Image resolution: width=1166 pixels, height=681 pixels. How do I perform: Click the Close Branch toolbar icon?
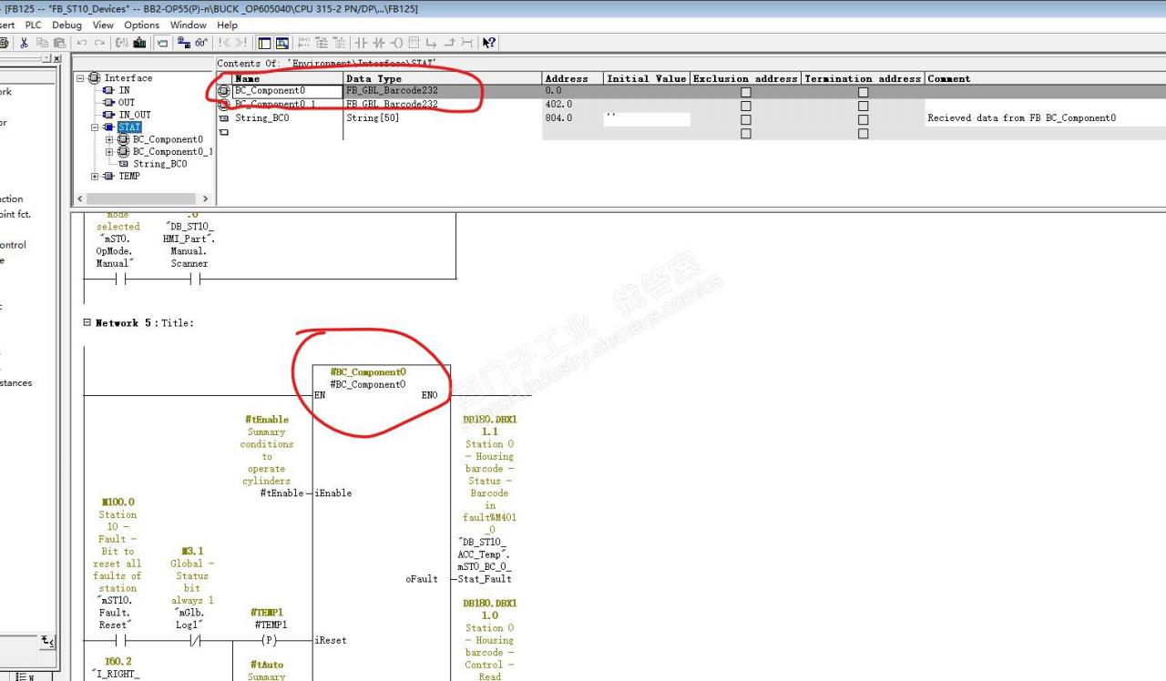(x=450, y=43)
